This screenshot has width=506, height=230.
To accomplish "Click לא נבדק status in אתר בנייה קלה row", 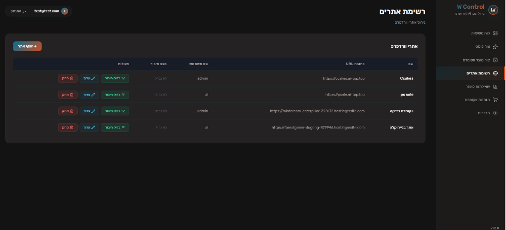I will pyautogui.click(x=161, y=128).
